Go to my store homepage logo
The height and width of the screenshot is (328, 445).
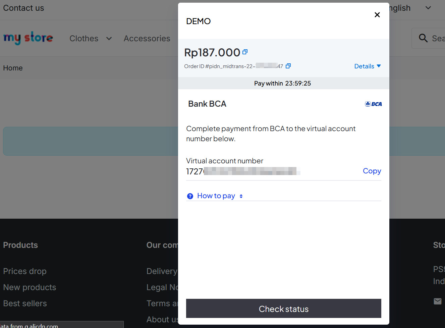click(x=28, y=38)
